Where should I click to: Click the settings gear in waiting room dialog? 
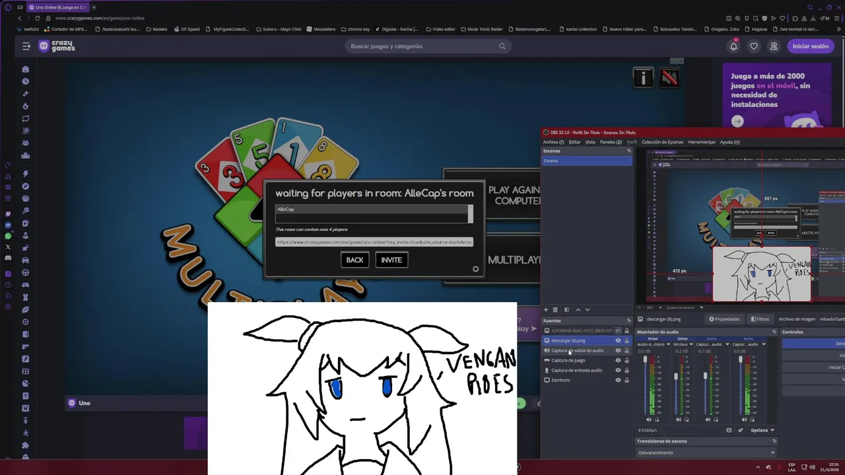coord(475,269)
